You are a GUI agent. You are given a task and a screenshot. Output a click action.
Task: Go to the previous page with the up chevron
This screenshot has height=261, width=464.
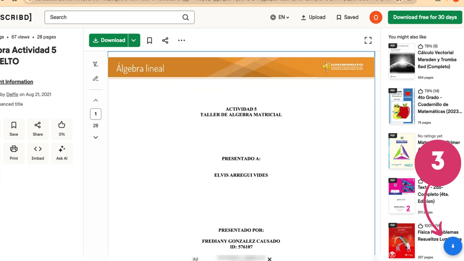pos(96,100)
